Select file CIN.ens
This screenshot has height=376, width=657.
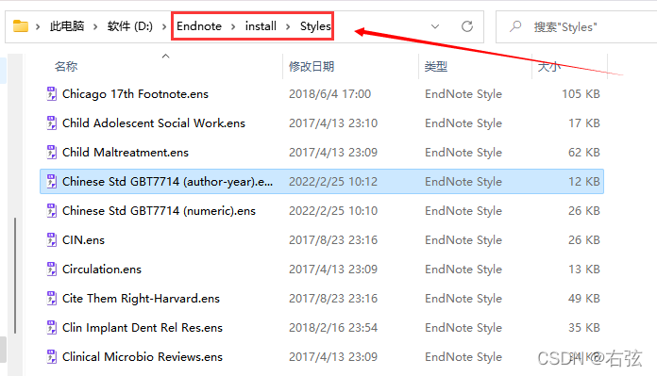(83, 240)
